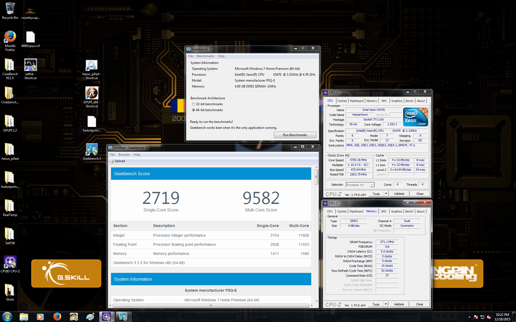The image size is (516, 322).
Task: Expand the Processor #1 selection dropdown
Action: [372, 185]
